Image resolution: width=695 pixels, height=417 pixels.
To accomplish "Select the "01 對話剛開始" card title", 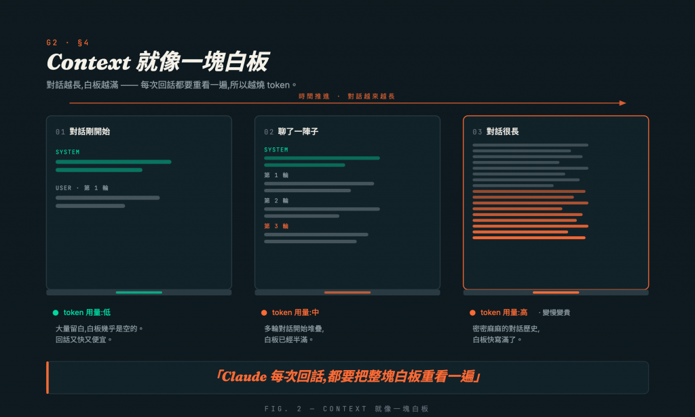I will pyautogui.click(x=83, y=131).
